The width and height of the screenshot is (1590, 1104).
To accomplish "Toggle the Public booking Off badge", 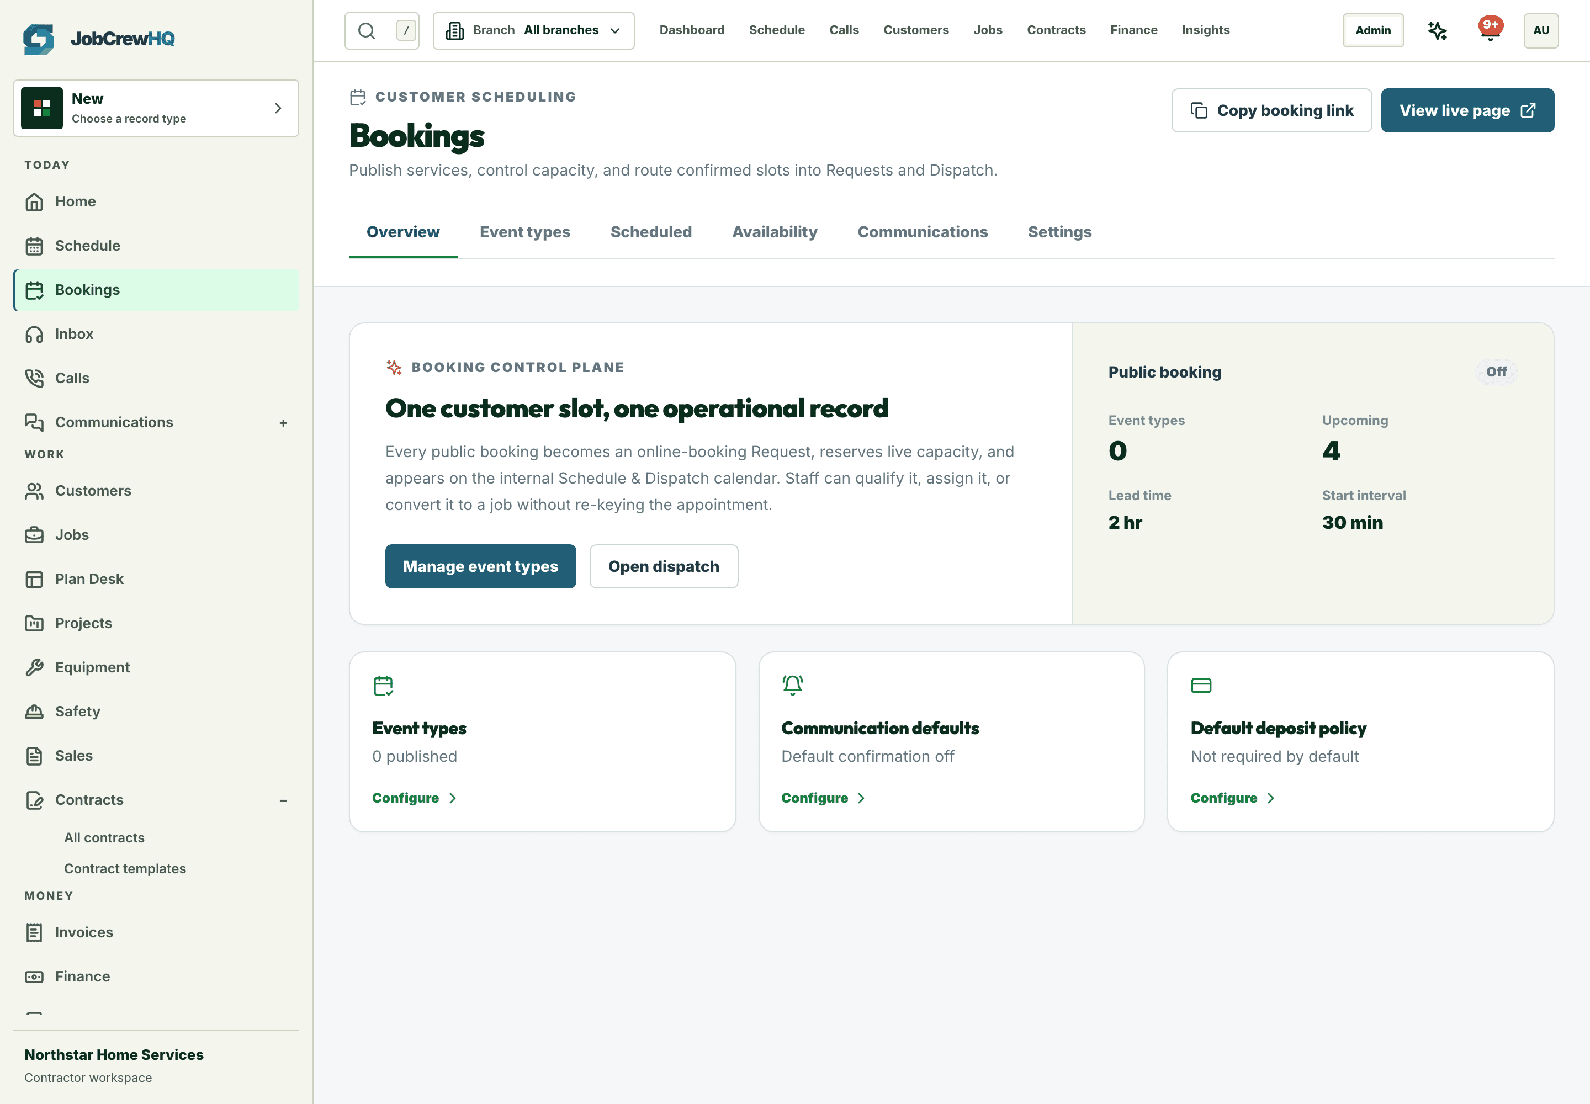I will click(1496, 372).
